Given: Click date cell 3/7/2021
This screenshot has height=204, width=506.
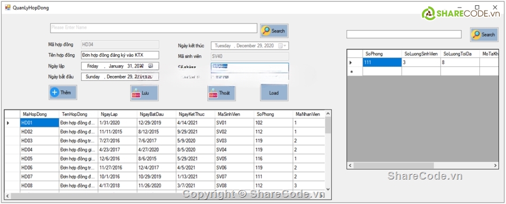Looking at the screenshot, I should tap(195, 185).
